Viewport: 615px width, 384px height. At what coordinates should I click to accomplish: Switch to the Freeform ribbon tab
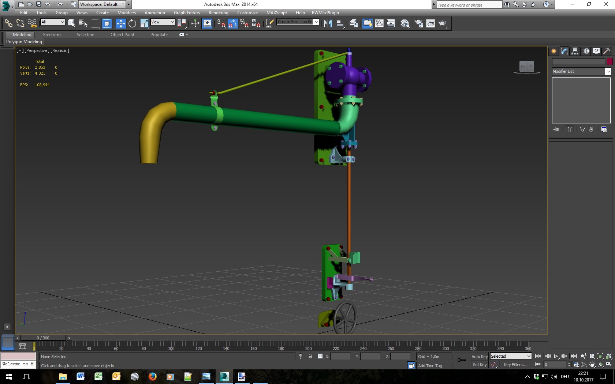point(52,35)
